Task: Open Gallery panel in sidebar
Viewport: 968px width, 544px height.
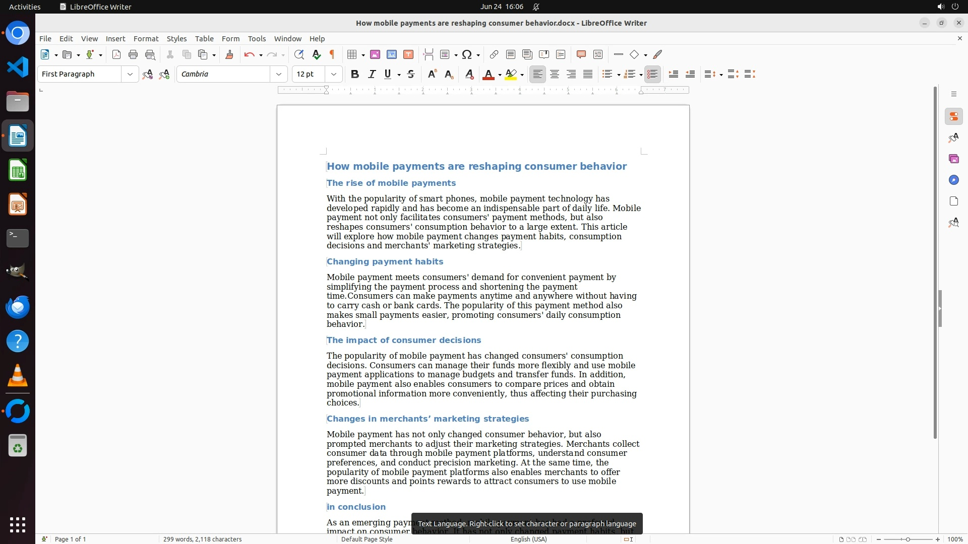Action: pyautogui.click(x=953, y=159)
